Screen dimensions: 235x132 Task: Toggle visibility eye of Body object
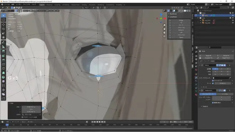(x=233, y=15)
